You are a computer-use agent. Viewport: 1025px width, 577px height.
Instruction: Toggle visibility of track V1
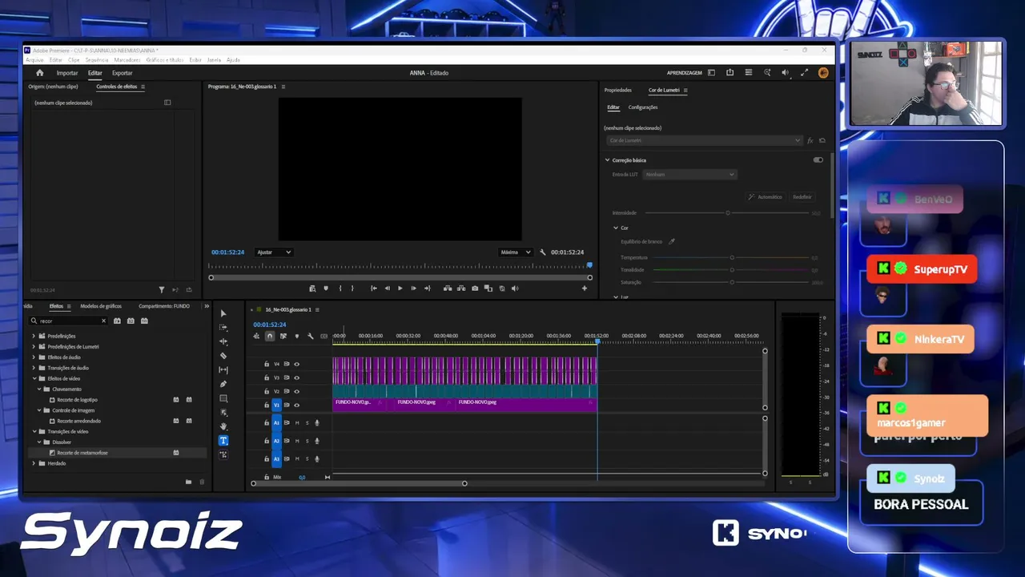click(x=296, y=406)
